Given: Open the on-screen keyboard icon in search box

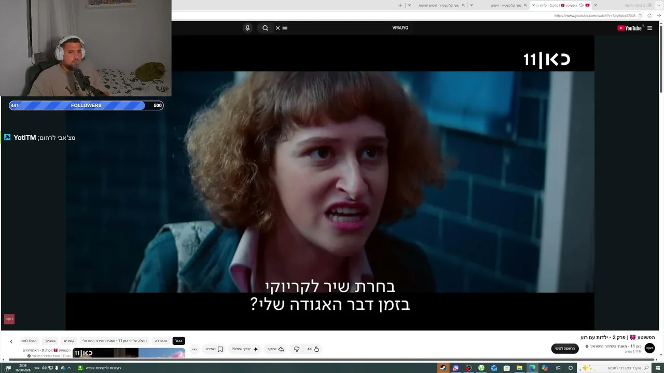Looking at the screenshot, I should pos(285,28).
